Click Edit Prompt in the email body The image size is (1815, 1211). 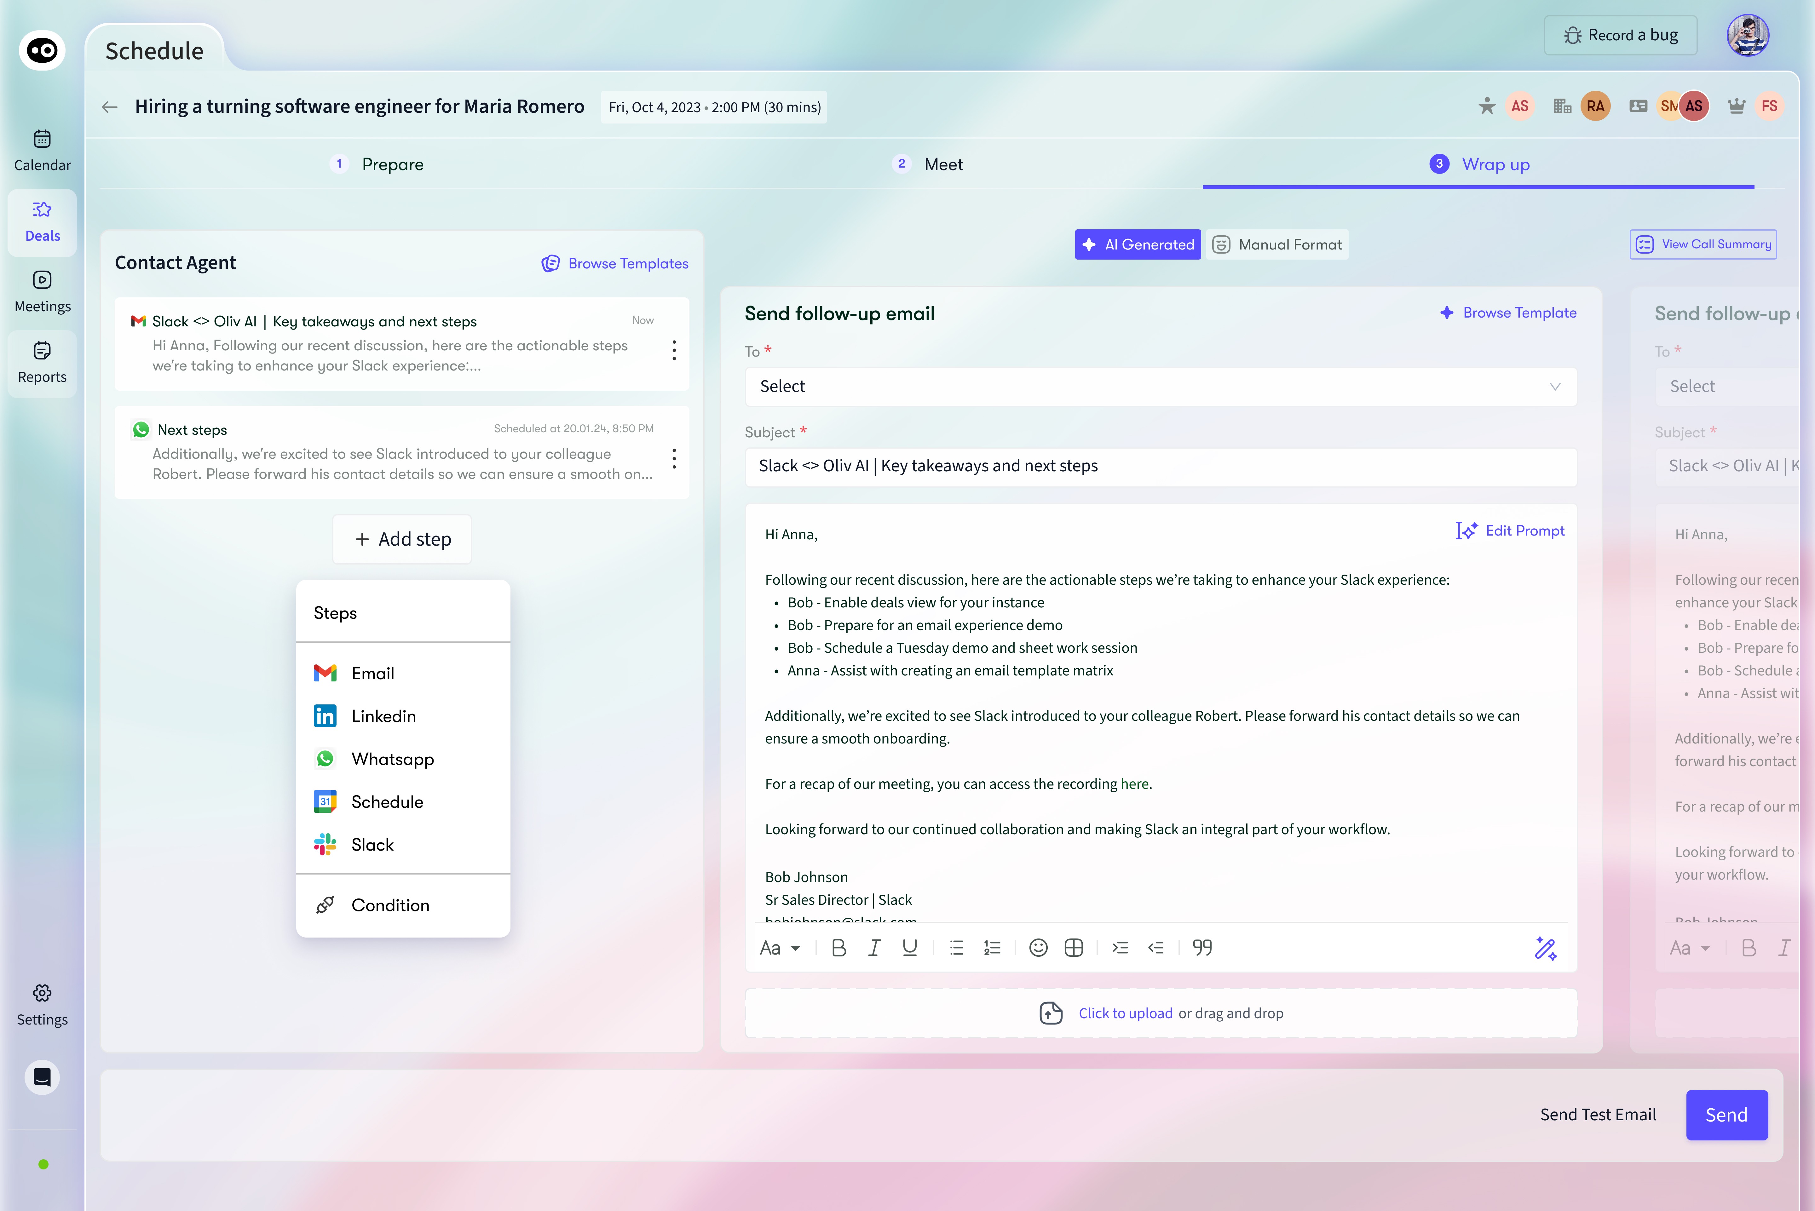[1510, 531]
